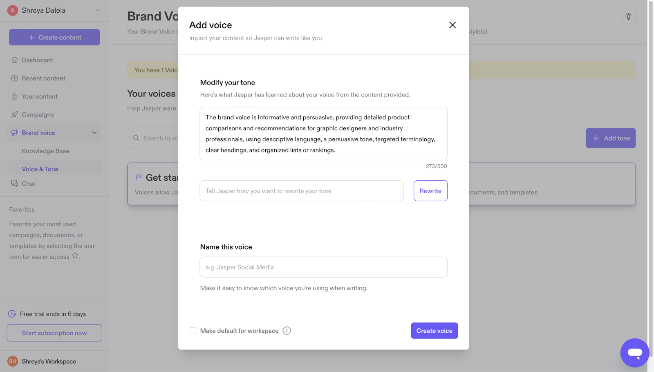654x372 pixels.
Task: Click the info icon beside Make default
Action: pos(287,331)
